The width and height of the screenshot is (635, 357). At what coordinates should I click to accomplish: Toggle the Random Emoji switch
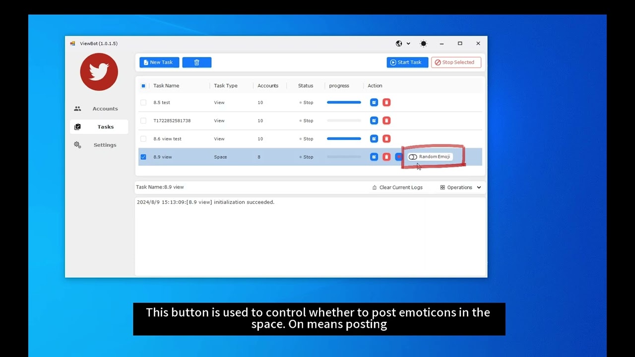[x=413, y=157]
